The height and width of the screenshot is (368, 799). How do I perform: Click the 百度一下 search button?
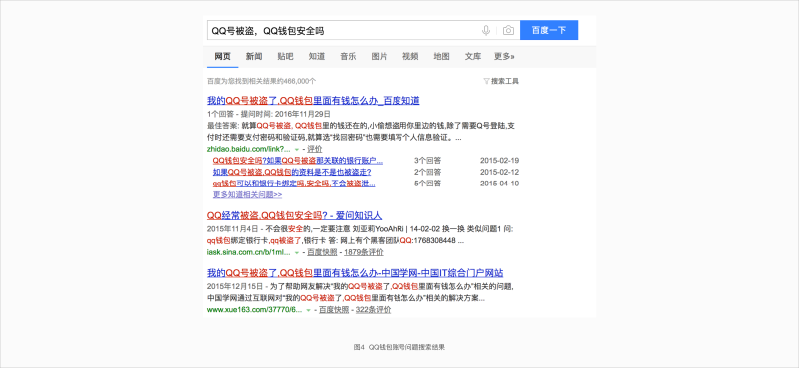pos(549,30)
